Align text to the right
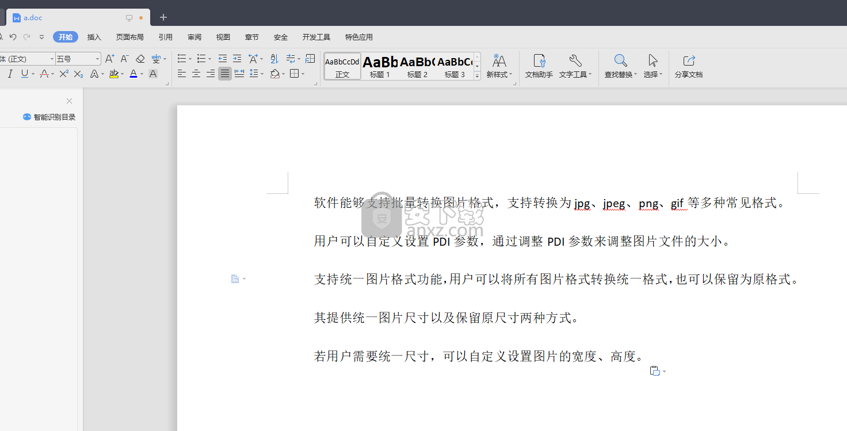 211,74
